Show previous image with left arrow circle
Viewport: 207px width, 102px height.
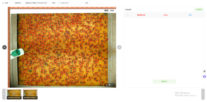(4, 47)
